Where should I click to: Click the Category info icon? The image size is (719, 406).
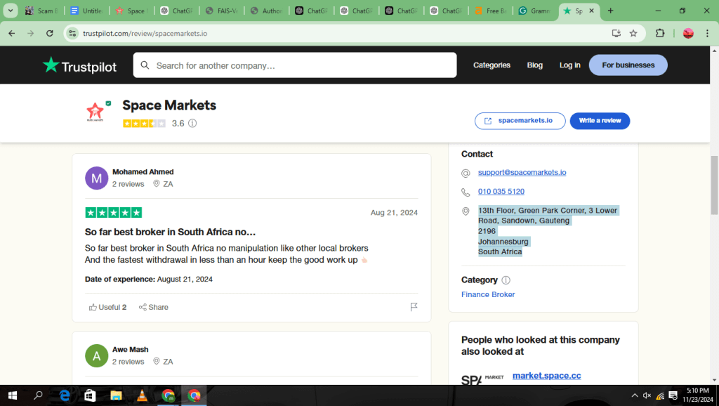[506, 280]
